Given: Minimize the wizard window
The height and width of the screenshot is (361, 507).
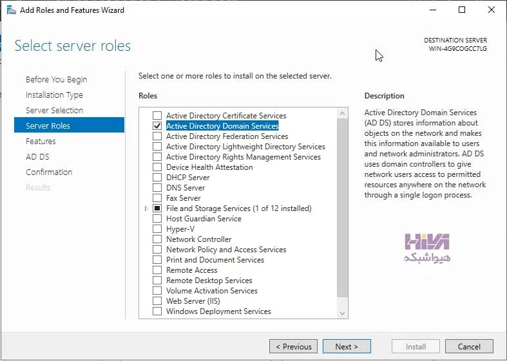Looking at the screenshot, I should (x=433, y=10).
